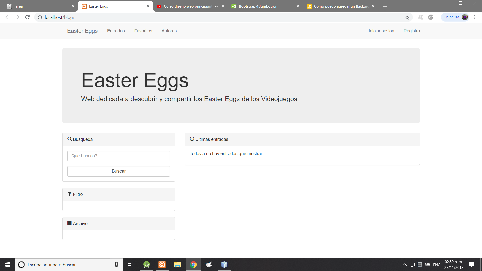Bookmark this page with the star icon
The width and height of the screenshot is (482, 271).
[407, 17]
